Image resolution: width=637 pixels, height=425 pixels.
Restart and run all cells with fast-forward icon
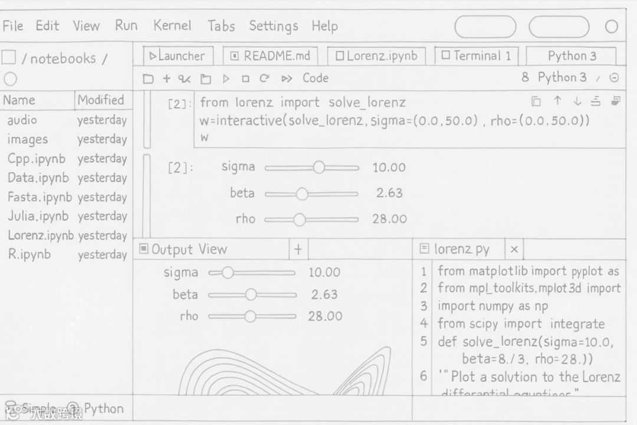tap(287, 79)
